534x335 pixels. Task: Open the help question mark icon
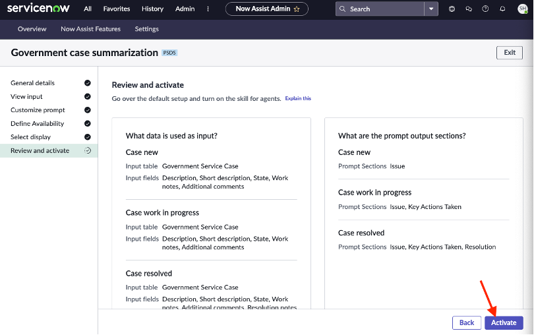(485, 9)
